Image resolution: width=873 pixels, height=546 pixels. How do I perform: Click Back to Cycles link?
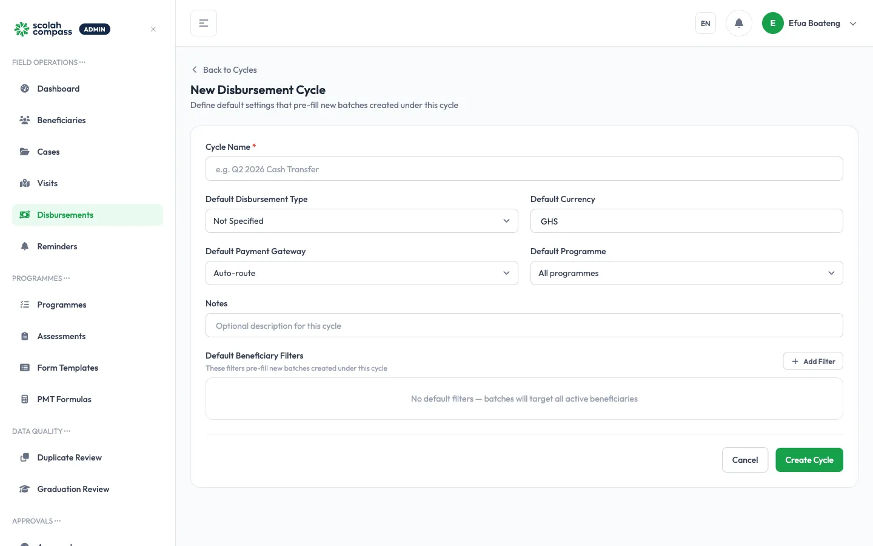(x=224, y=70)
